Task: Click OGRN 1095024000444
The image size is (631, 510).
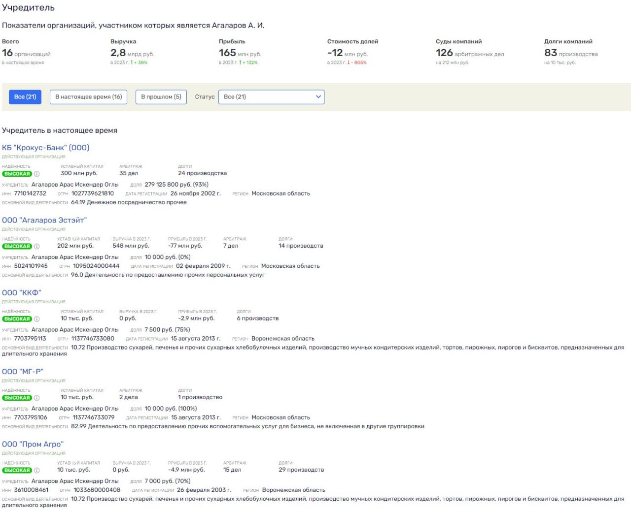Action: point(96,266)
